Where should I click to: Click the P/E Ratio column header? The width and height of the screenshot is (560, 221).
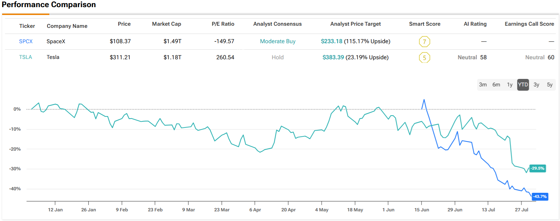coord(223,24)
